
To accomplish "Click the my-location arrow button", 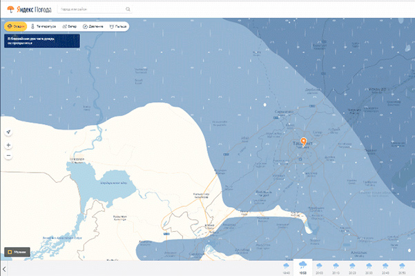I will [8, 132].
